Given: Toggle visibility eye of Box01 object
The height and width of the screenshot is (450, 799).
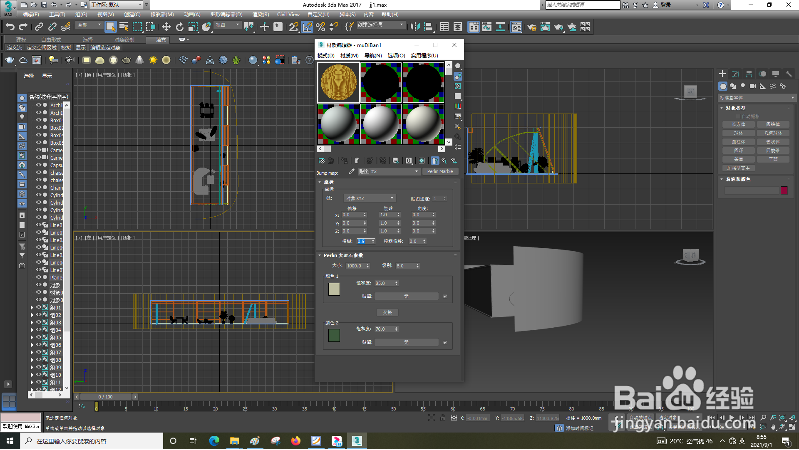Looking at the screenshot, I should (38, 120).
